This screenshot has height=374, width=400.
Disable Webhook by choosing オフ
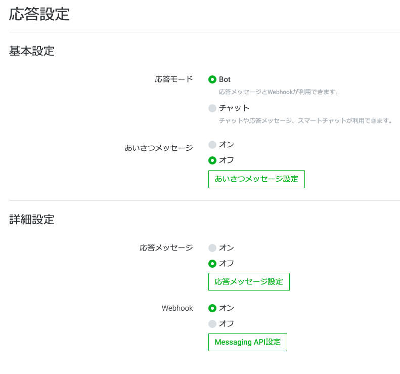pos(212,324)
